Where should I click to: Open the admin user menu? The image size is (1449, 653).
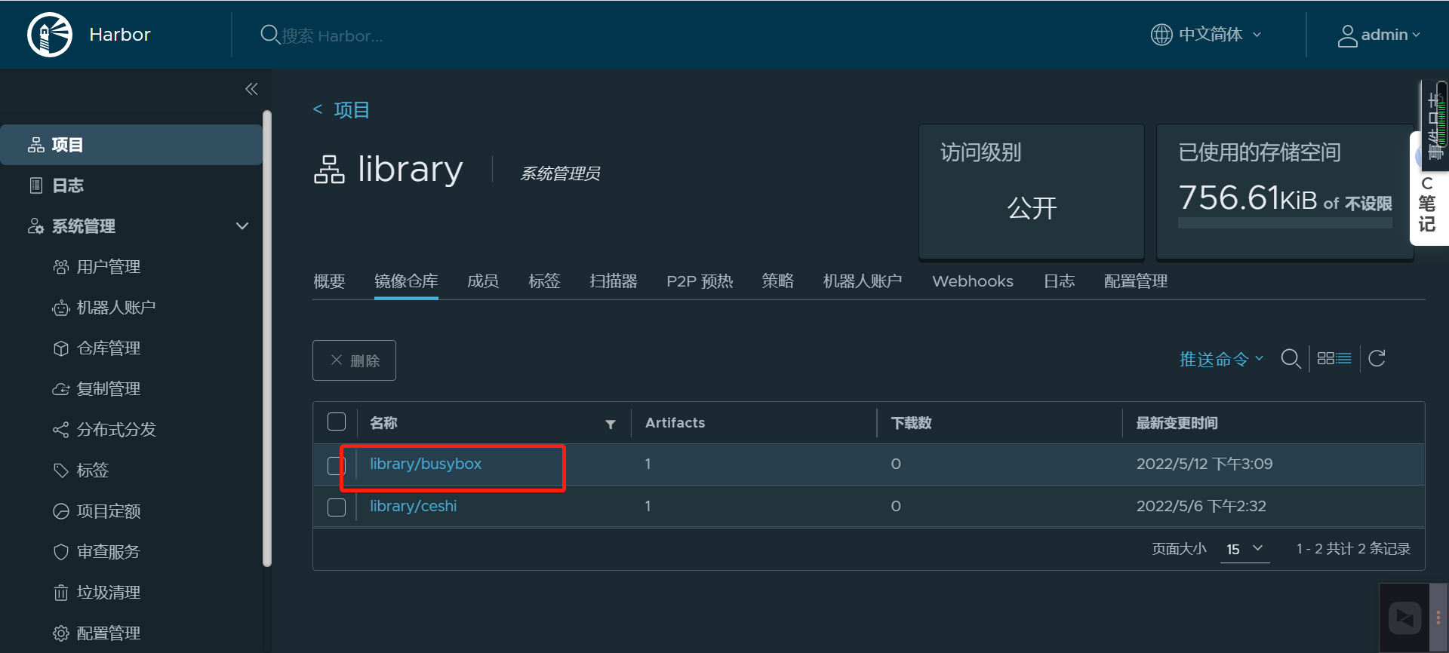click(1379, 35)
